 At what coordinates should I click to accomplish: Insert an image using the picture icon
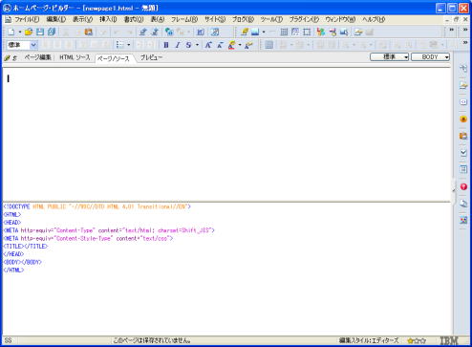pyautogui.click(x=255, y=32)
